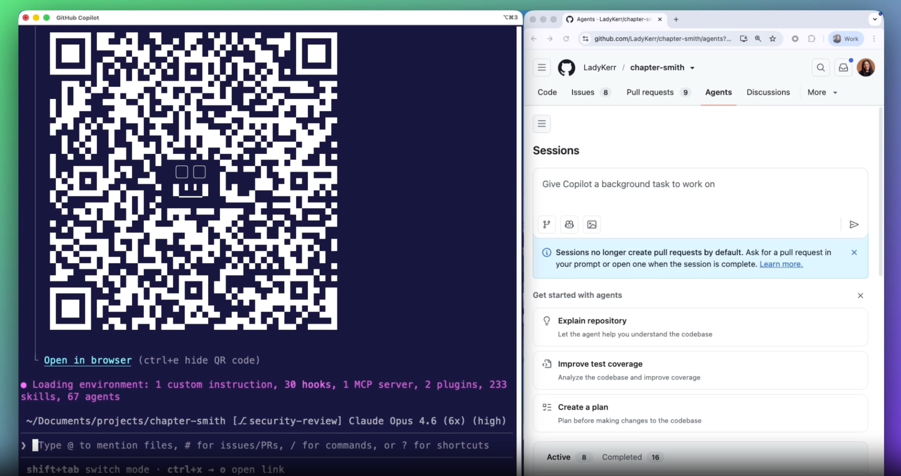Click the browser address bar URL

(x=662, y=39)
